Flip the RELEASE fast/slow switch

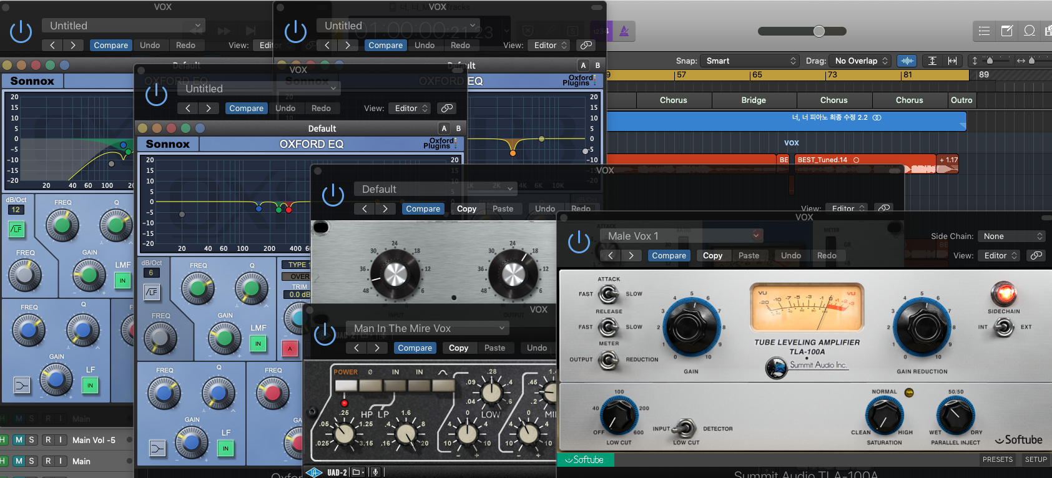pos(608,326)
